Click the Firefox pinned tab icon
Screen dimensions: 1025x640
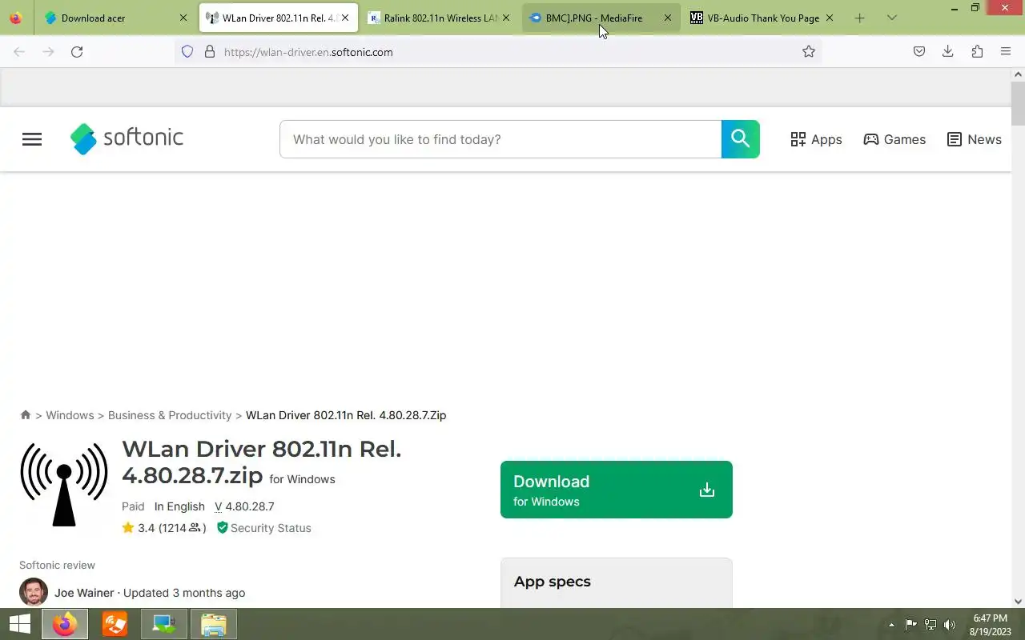pyautogui.click(x=16, y=18)
